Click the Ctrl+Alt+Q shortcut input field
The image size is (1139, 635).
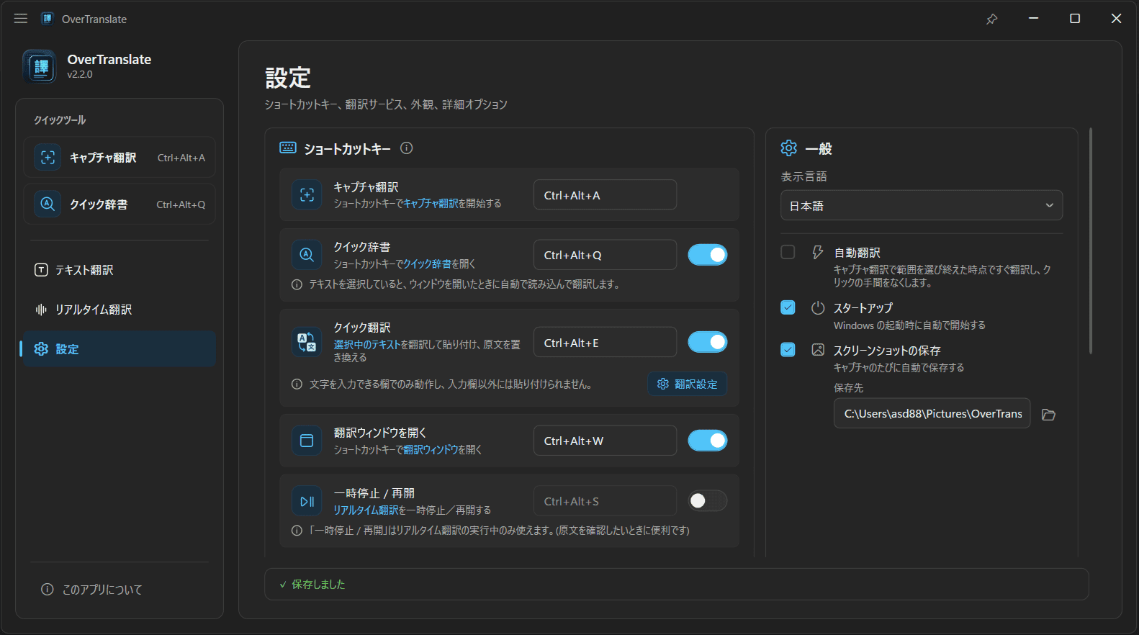tap(605, 255)
